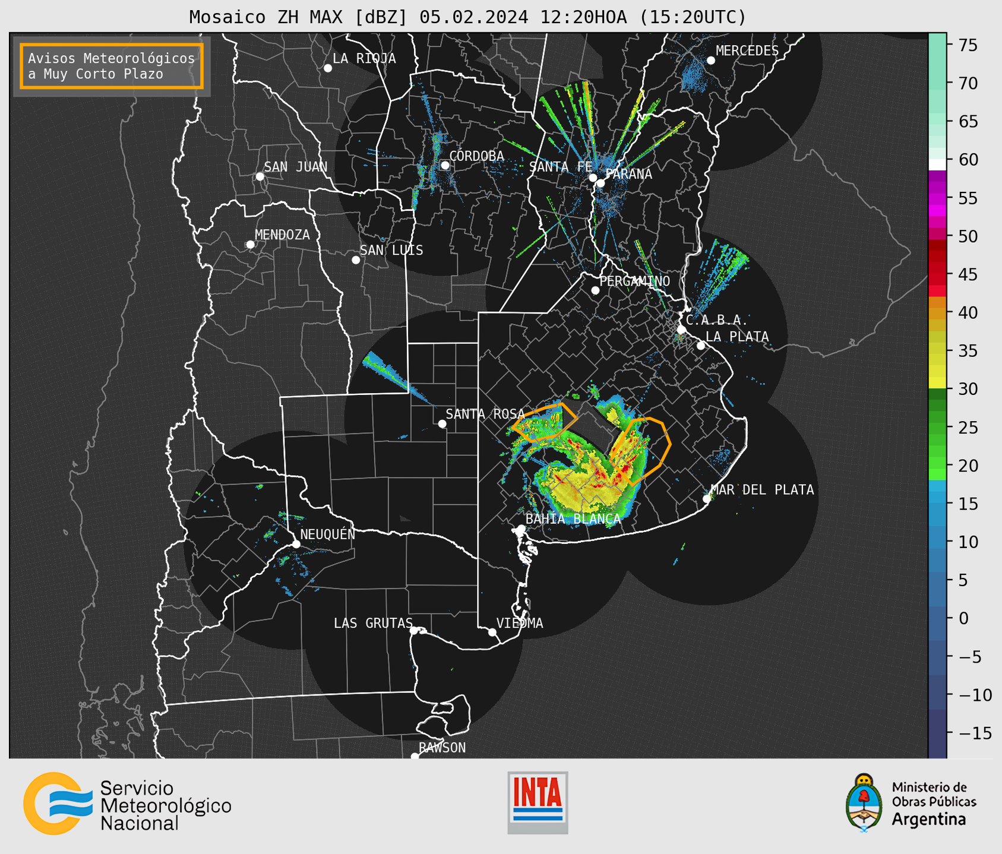This screenshot has width=1002, height=854.
Task: Click the magenta 55 dBZ scale swatch
Action: (x=937, y=198)
